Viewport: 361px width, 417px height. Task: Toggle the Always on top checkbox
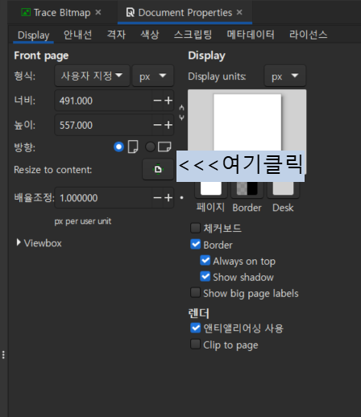(x=205, y=261)
